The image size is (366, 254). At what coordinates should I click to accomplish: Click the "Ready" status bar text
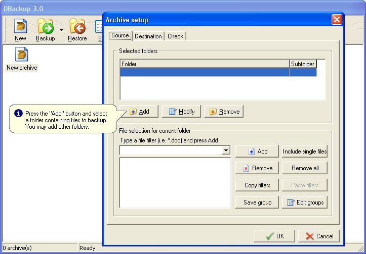[87, 248]
